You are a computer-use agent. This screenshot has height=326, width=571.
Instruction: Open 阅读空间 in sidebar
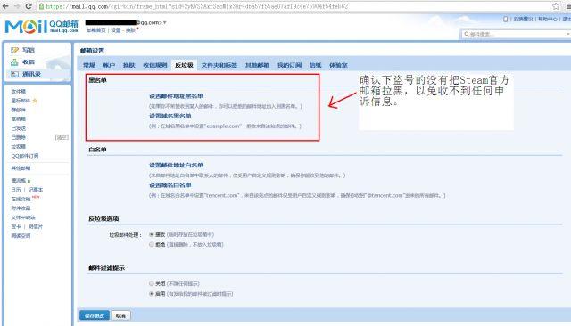coord(21,236)
